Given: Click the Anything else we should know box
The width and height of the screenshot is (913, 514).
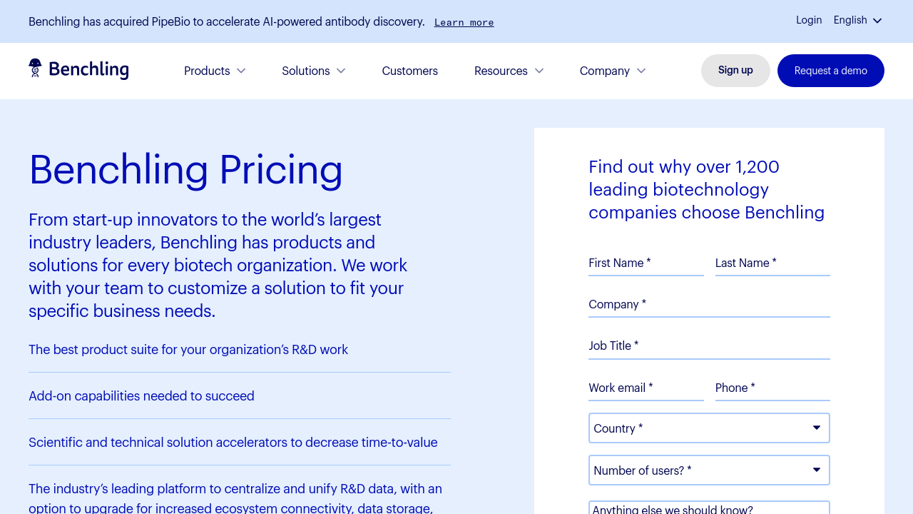Looking at the screenshot, I should (709, 508).
